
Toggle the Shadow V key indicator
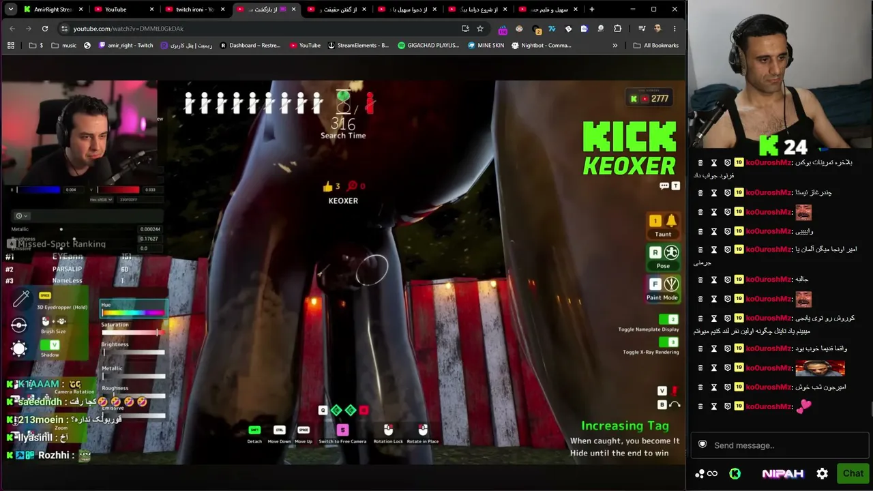pyautogui.click(x=50, y=345)
